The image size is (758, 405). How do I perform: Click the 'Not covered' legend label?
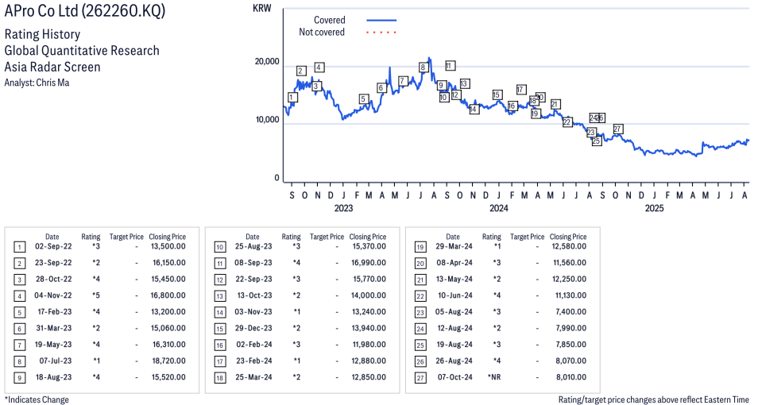[x=322, y=33]
